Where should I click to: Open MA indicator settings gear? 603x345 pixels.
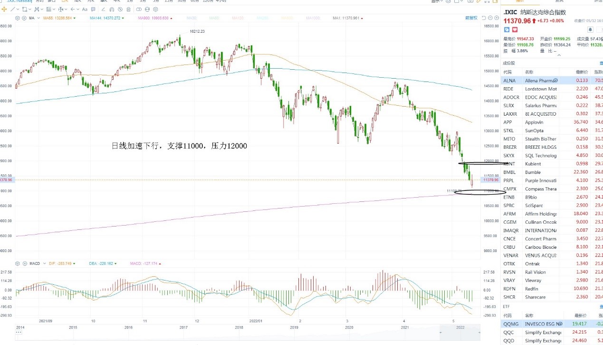tap(18, 18)
